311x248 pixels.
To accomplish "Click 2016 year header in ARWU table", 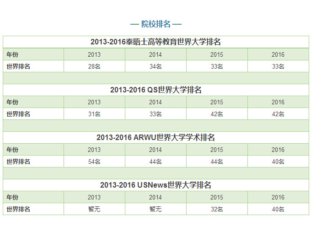I will [x=278, y=150].
